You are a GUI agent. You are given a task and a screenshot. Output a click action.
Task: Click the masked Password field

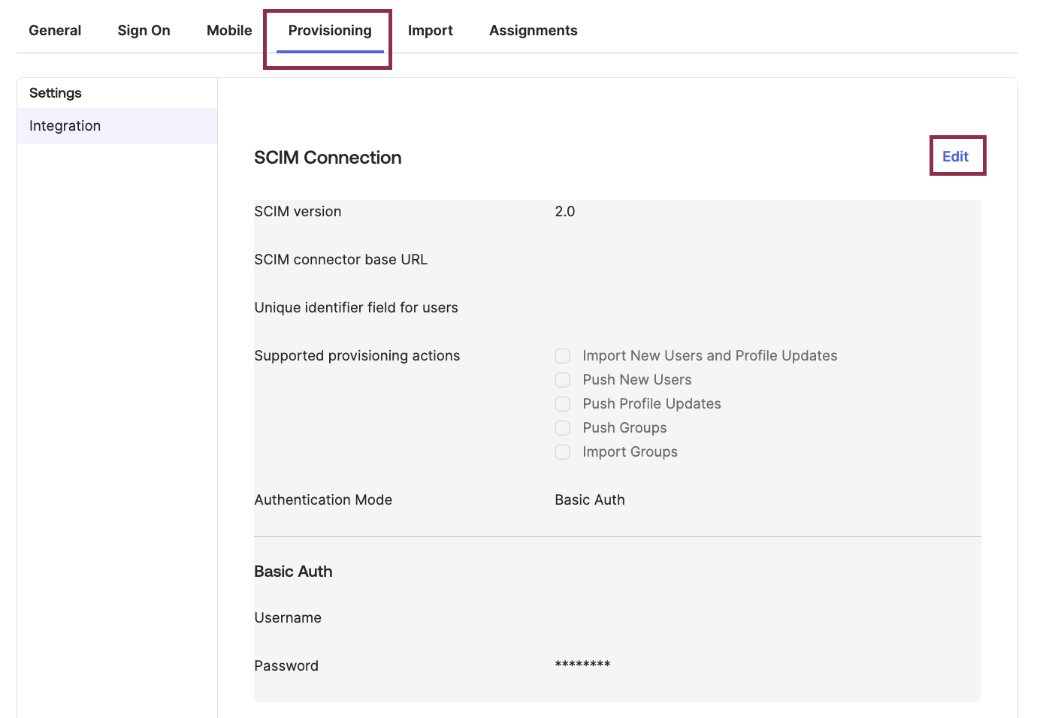583,665
